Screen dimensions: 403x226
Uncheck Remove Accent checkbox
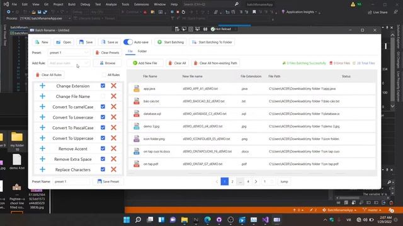tap(103, 149)
